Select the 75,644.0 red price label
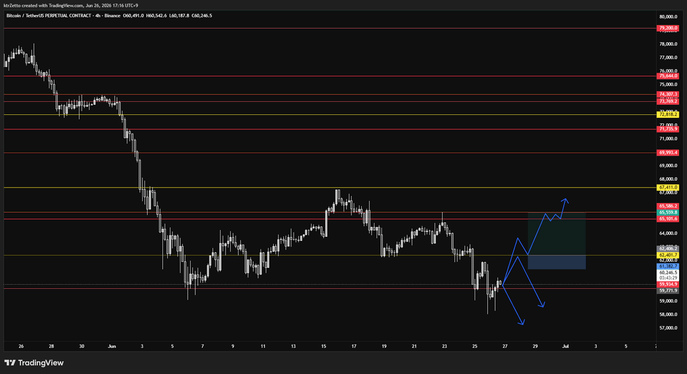 [x=668, y=76]
